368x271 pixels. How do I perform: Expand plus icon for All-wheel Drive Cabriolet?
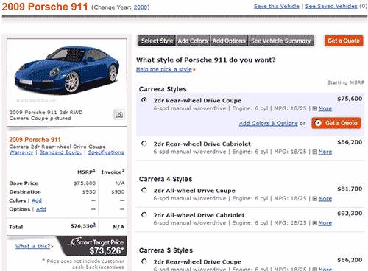(314, 223)
